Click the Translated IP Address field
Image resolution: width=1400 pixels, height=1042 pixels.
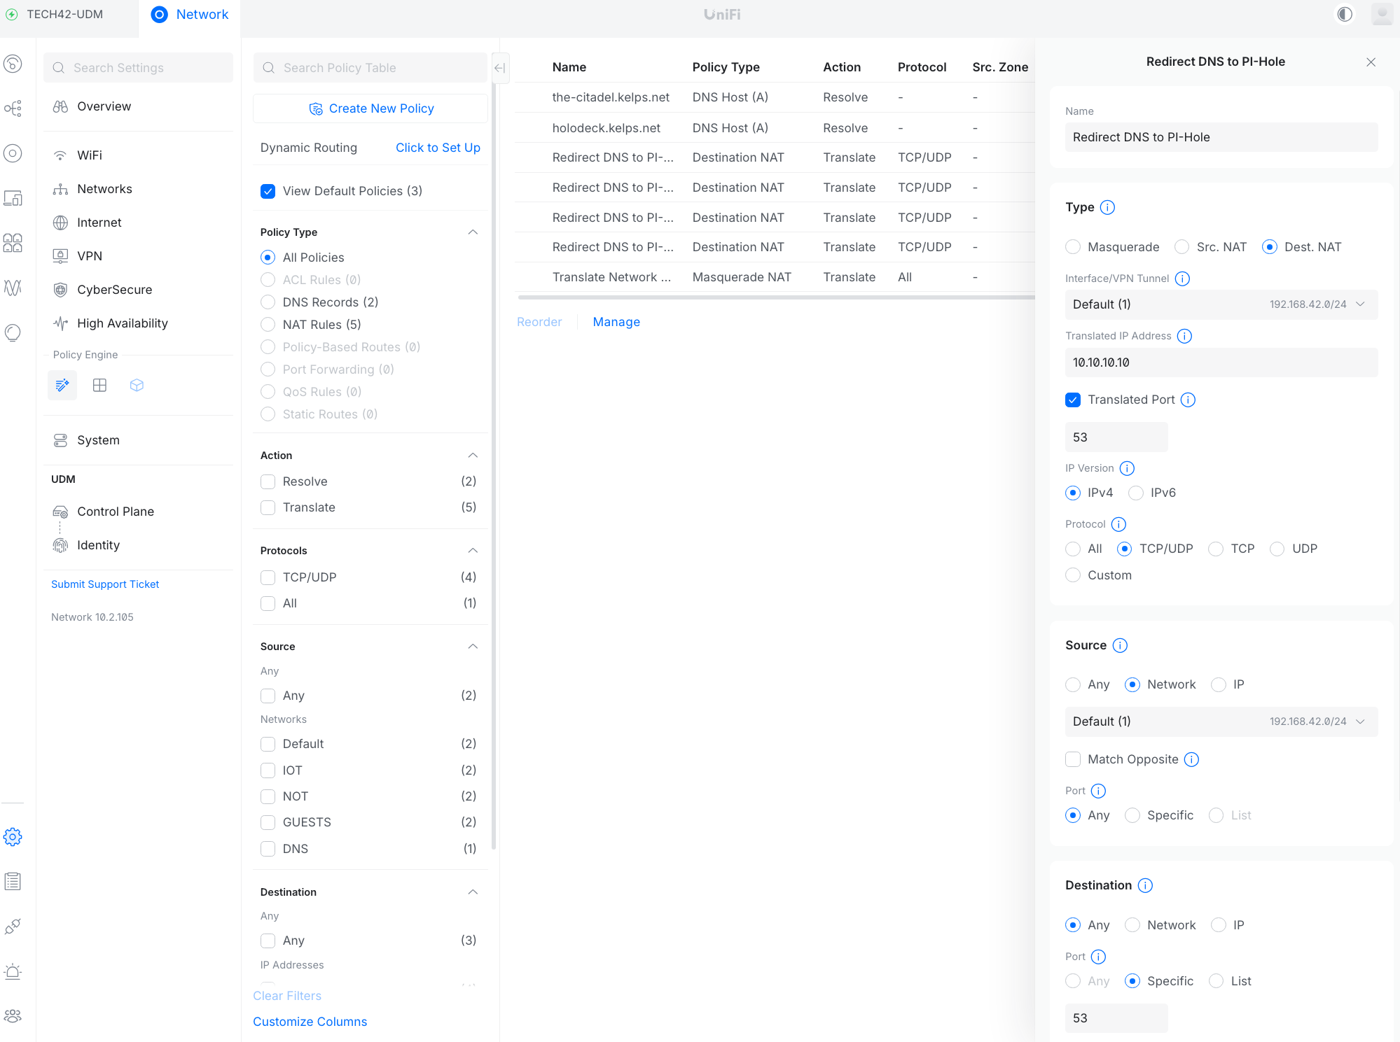tap(1221, 362)
